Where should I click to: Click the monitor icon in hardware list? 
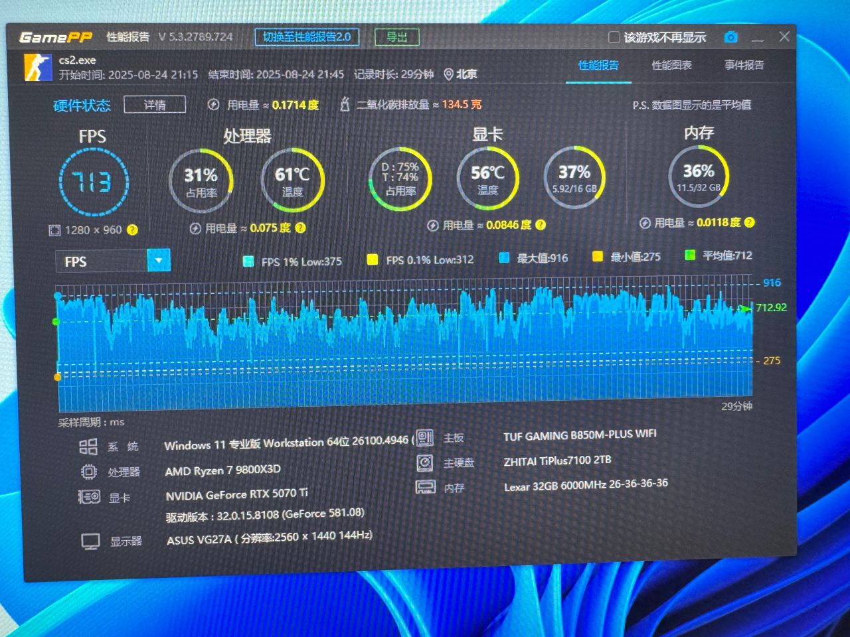[91, 541]
